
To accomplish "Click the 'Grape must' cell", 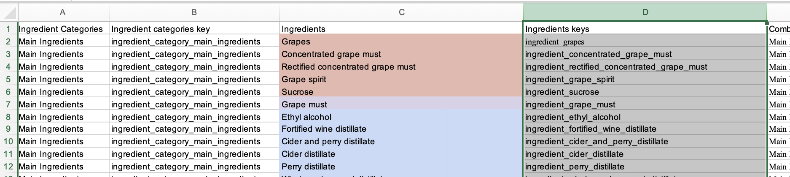I will 401,104.
